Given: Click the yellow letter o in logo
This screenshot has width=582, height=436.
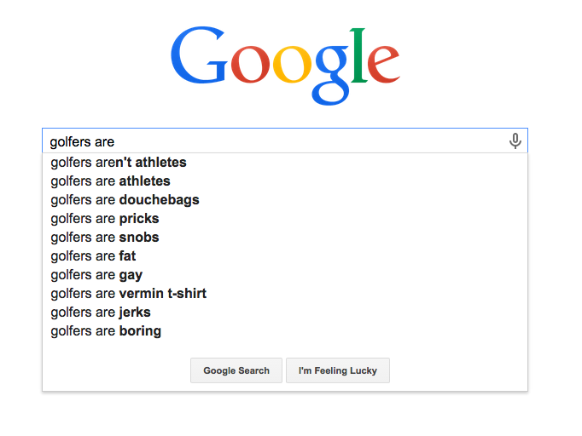Looking at the screenshot, I should click(x=292, y=64).
